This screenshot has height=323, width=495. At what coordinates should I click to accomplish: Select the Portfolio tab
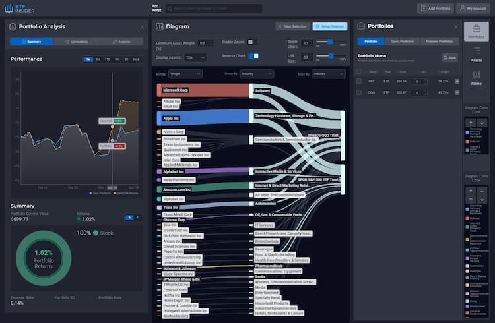point(371,42)
